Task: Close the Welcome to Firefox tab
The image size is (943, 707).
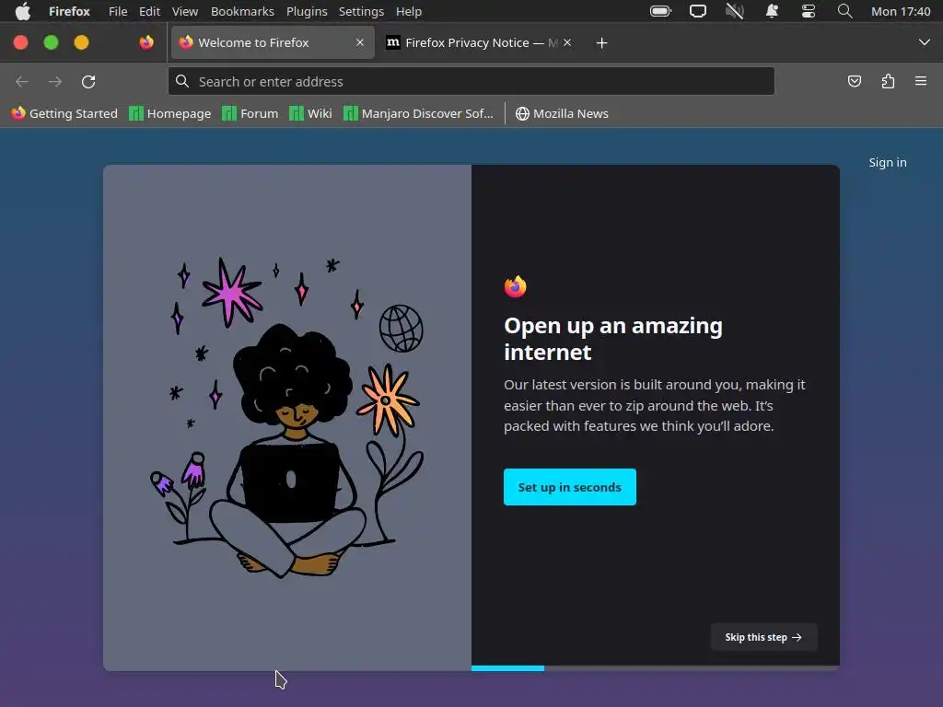Action: point(360,42)
